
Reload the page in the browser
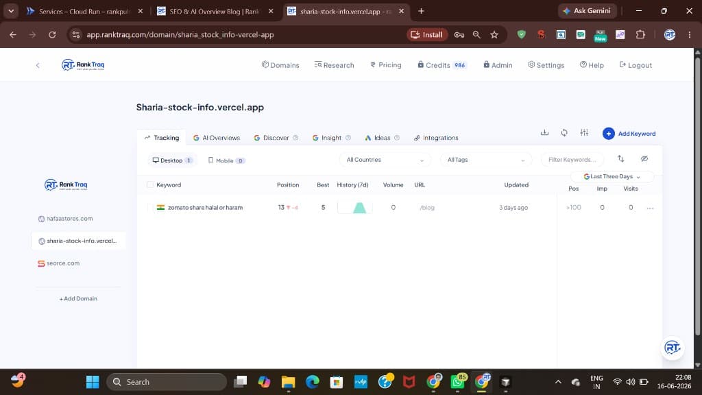pos(52,34)
